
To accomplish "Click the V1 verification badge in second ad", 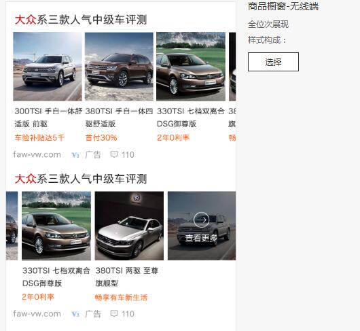I will tap(75, 314).
